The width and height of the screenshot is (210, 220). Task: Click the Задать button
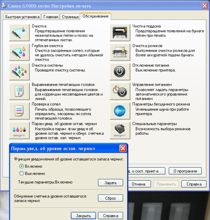tap(110, 183)
